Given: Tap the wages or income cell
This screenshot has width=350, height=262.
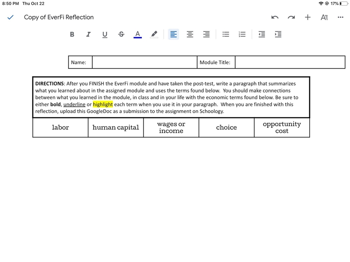Looking at the screenshot, I should (x=171, y=128).
